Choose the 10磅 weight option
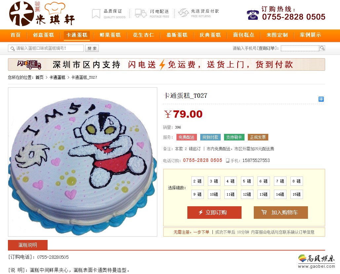Viewport: 340px width, 274px height. click(214, 194)
